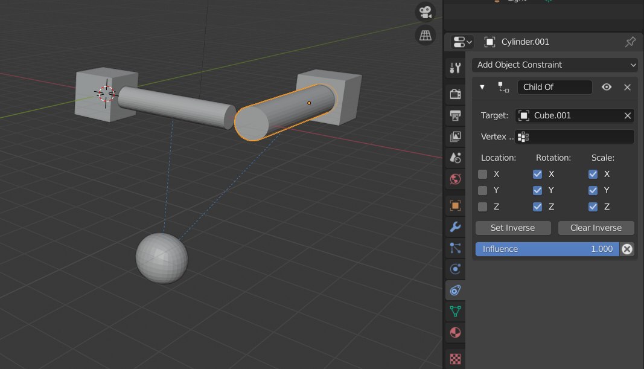644x369 pixels.
Task: Open the World properties tab
Action: (455, 179)
